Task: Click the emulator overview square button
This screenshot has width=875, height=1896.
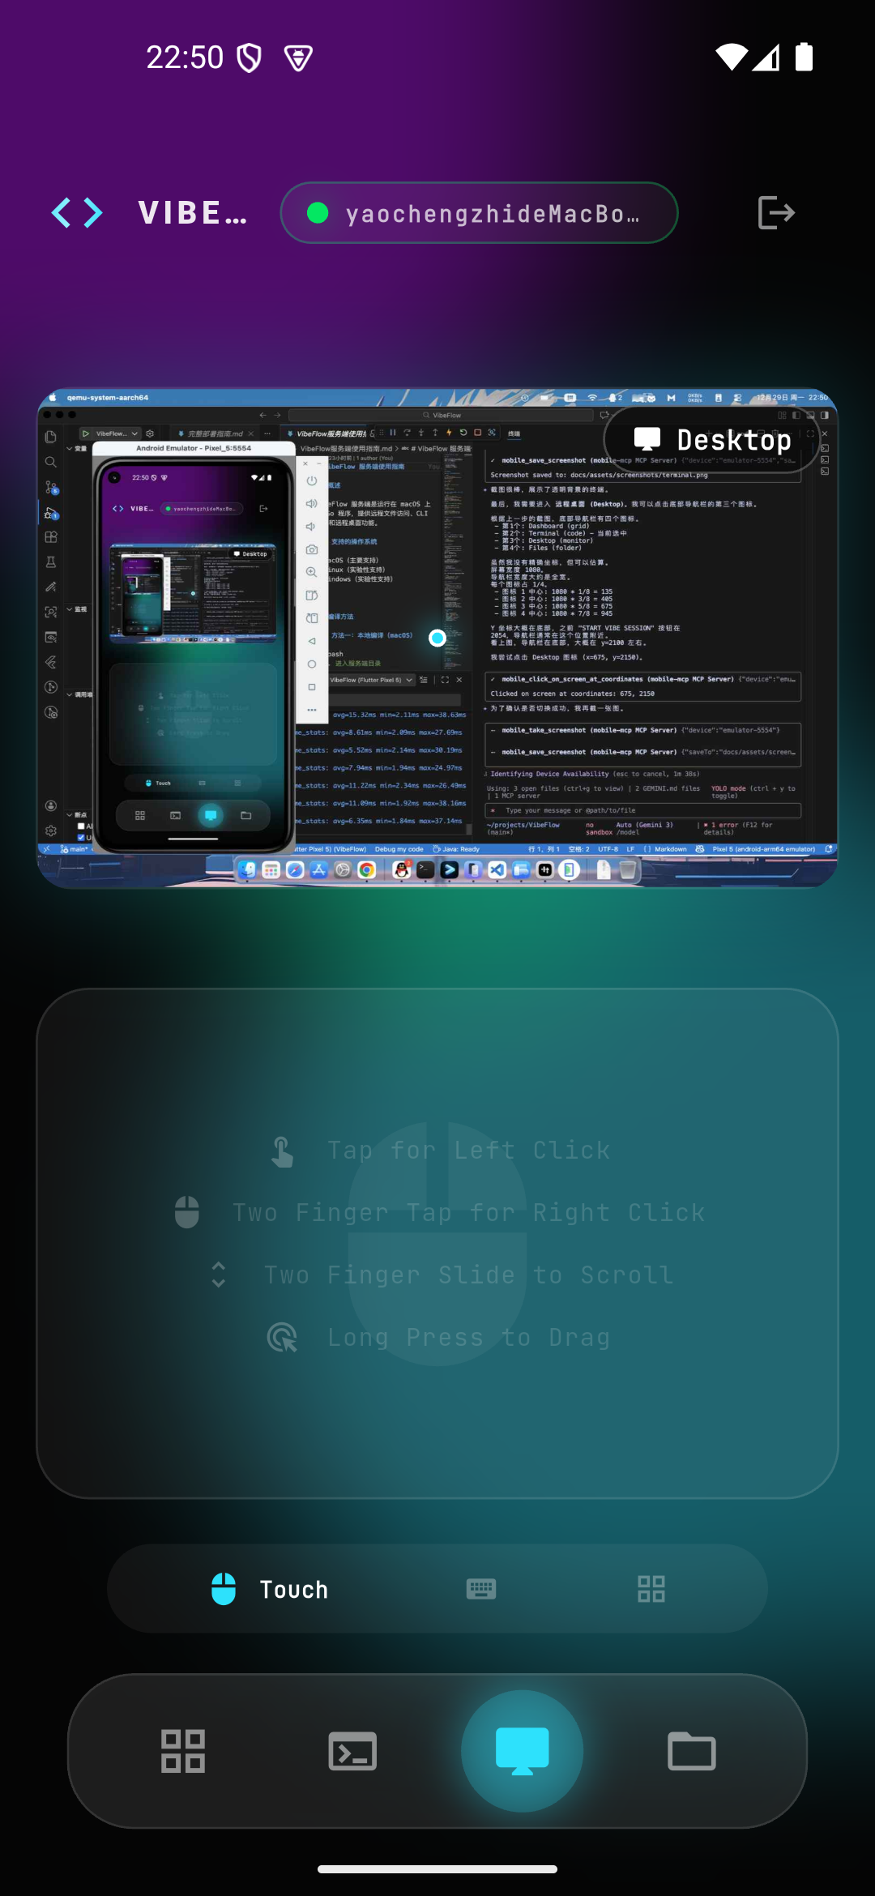Action: 312,687
